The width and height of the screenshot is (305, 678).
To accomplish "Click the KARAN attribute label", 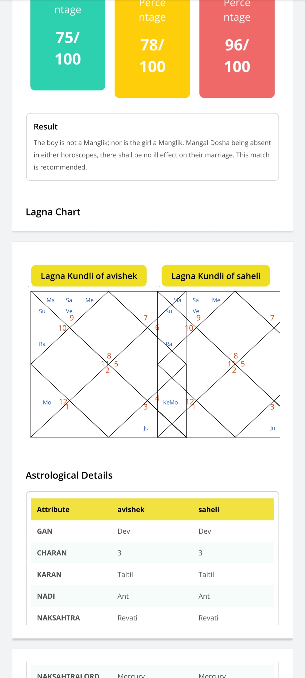I will (x=49, y=575).
